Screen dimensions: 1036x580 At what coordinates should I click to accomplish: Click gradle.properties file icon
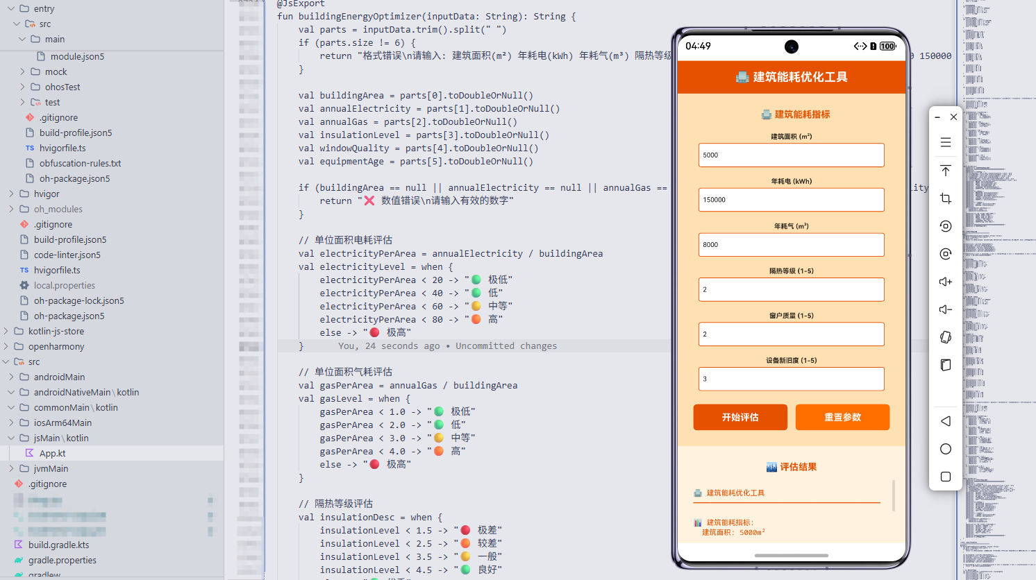19,560
